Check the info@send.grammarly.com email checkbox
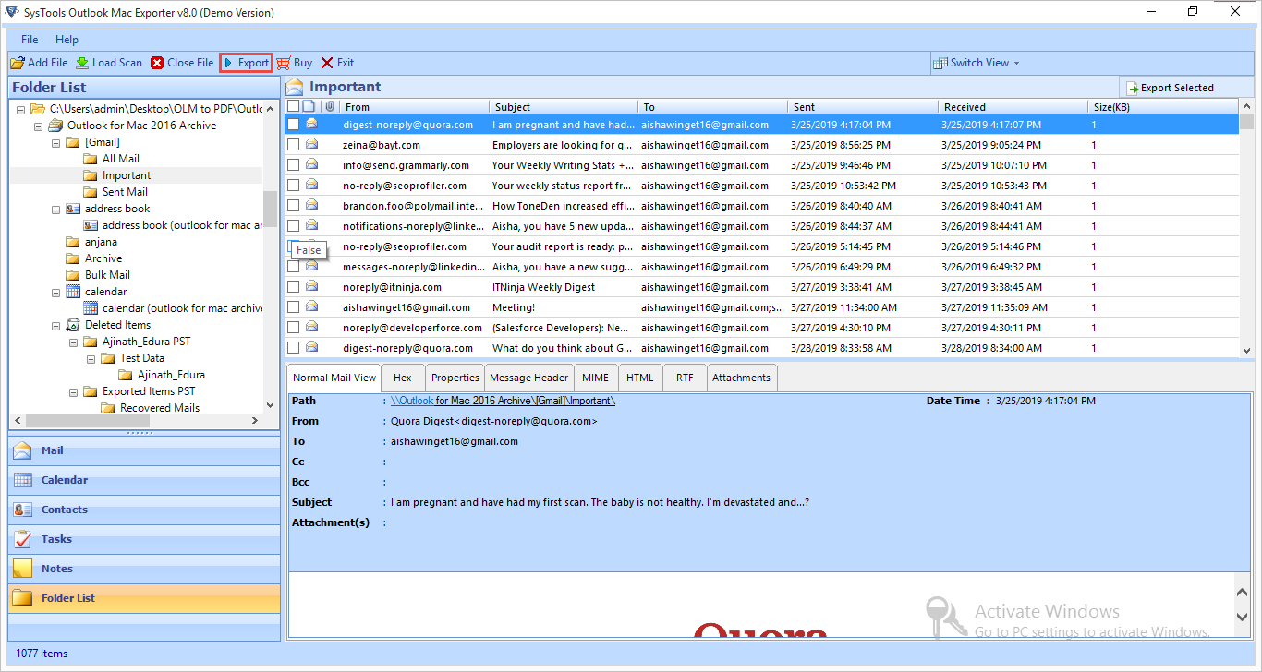This screenshot has height=672, width=1262. tap(293, 165)
